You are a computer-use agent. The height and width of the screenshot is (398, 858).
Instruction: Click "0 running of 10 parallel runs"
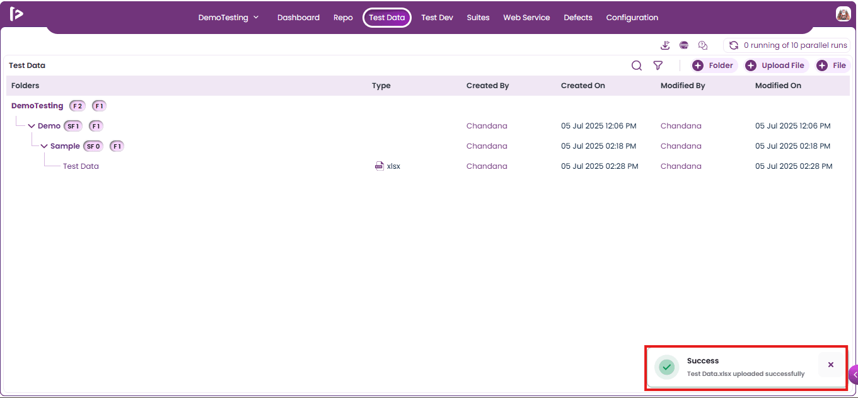(x=796, y=45)
